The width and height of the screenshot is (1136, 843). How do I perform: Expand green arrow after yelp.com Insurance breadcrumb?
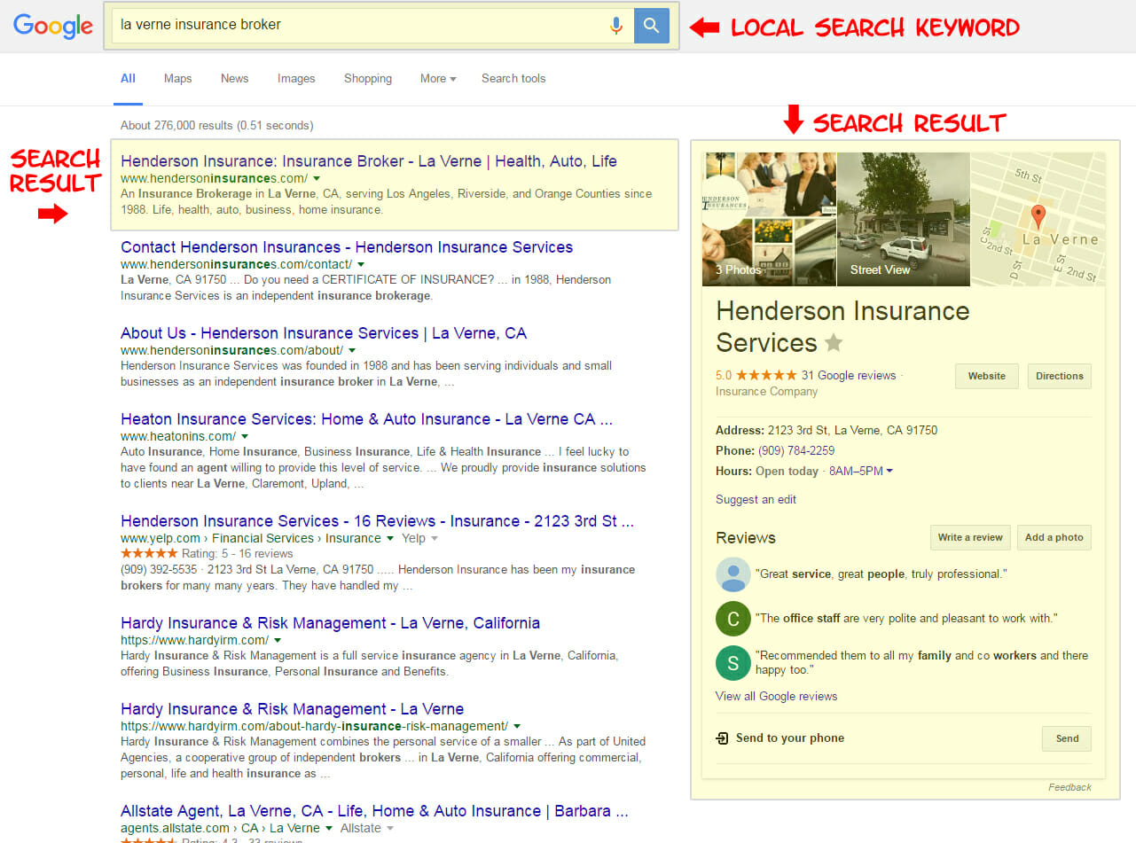[390, 538]
